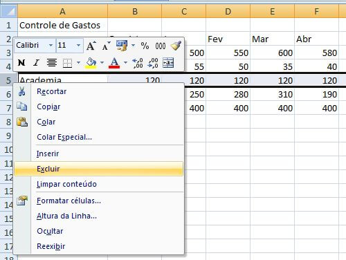Open the font size 11 dropdown
The width and height of the screenshot is (346, 260).
click(x=78, y=45)
